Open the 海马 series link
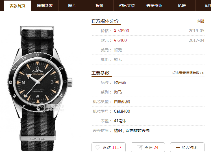 pos(118,92)
